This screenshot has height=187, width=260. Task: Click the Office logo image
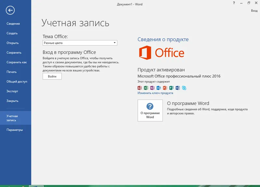[162, 53]
